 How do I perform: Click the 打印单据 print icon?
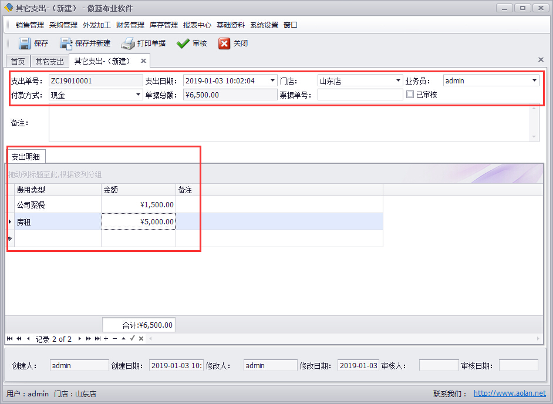[128, 43]
